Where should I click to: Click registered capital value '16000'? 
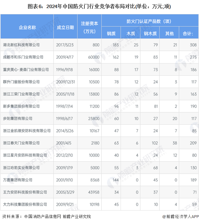[94, 70]
